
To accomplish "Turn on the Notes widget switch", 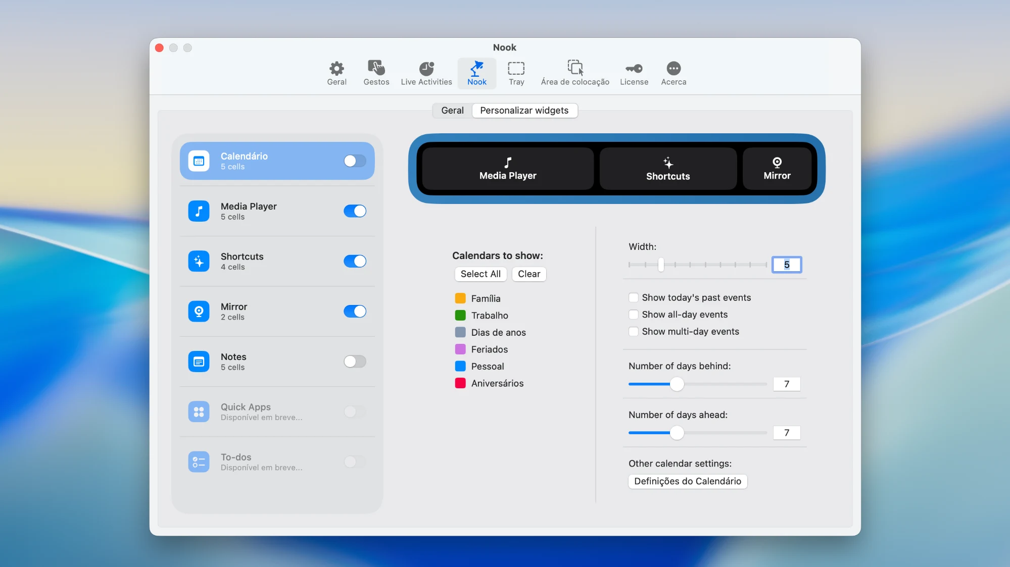I will (x=355, y=362).
